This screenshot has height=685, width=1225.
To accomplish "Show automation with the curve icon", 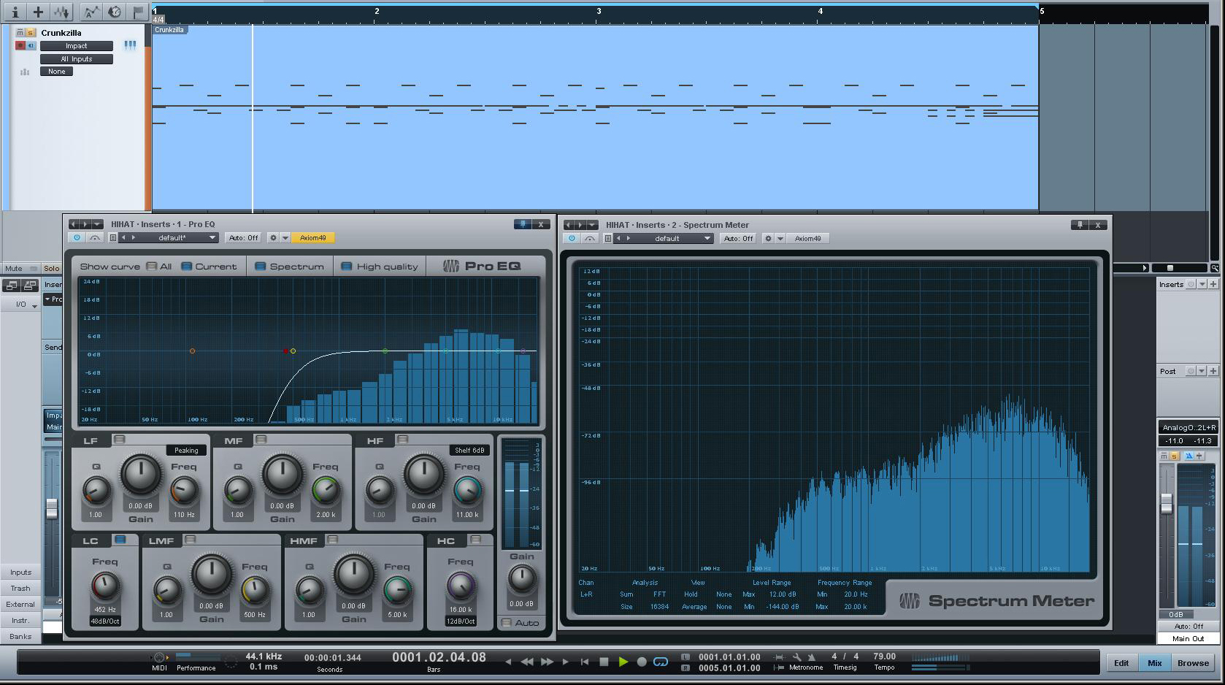I will coord(91,11).
